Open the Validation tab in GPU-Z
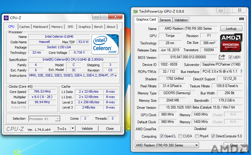The image size is (251, 155). point(181,20)
